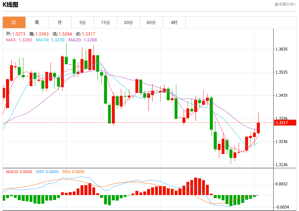Screen dimensions: 299x211
Task: Select the 日 daily chart tab
Action: [14, 23]
